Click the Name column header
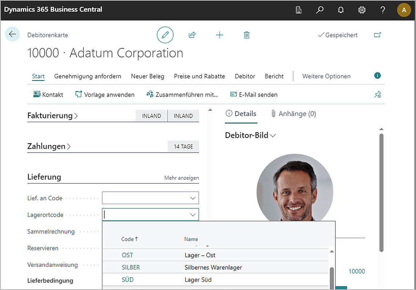 [191, 239]
